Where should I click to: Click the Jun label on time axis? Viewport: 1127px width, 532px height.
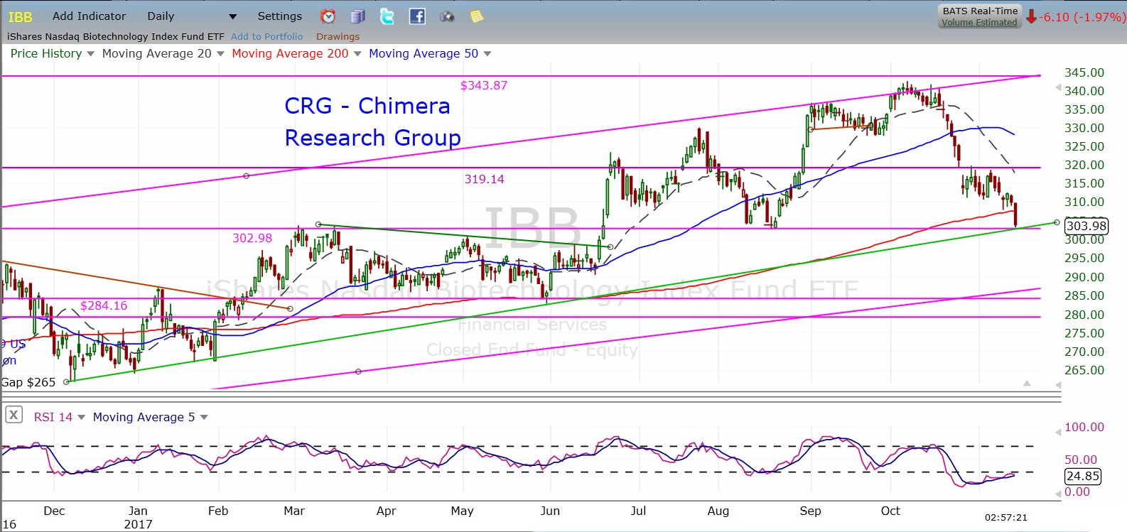[550, 511]
